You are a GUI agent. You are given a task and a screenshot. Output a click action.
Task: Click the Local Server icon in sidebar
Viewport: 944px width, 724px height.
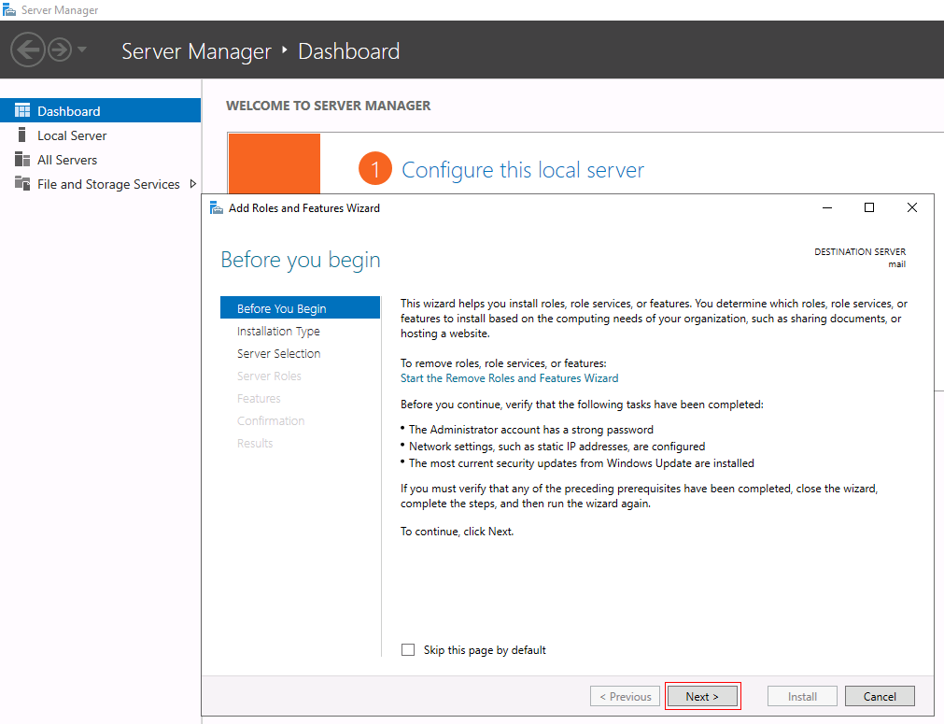(22, 135)
